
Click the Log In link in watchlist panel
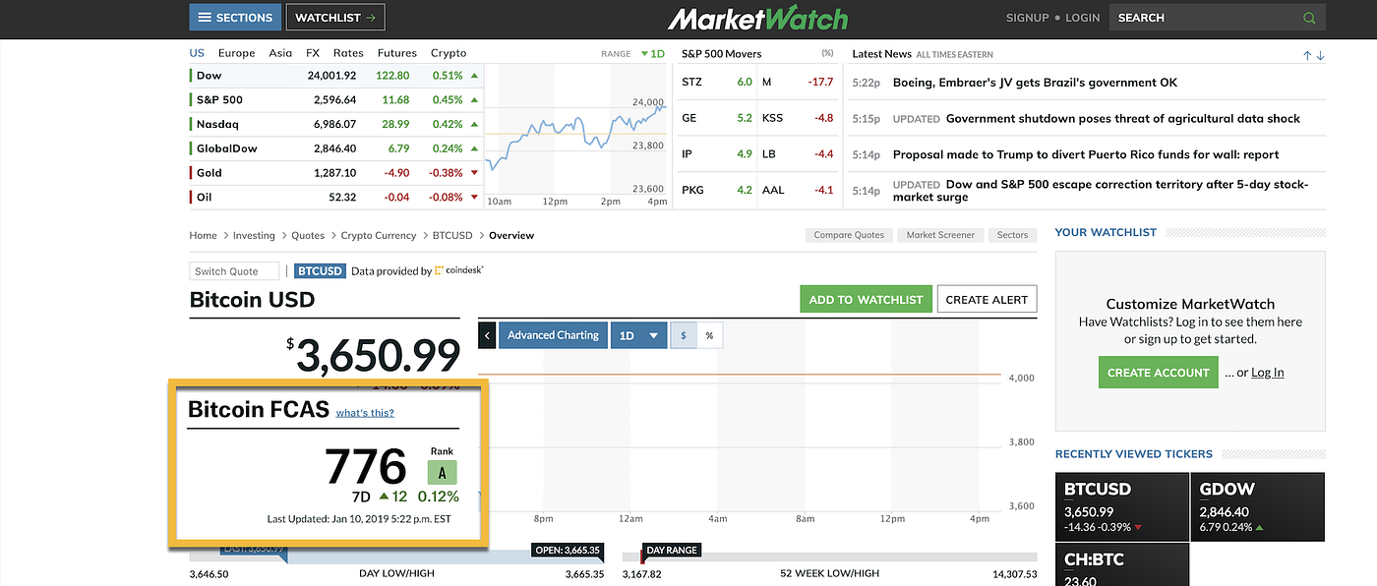[x=1267, y=373]
